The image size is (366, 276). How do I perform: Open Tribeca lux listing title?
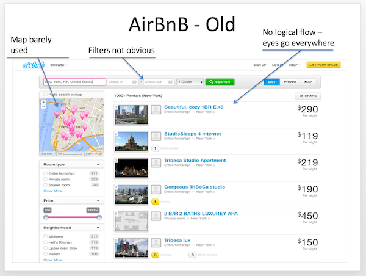(178, 240)
